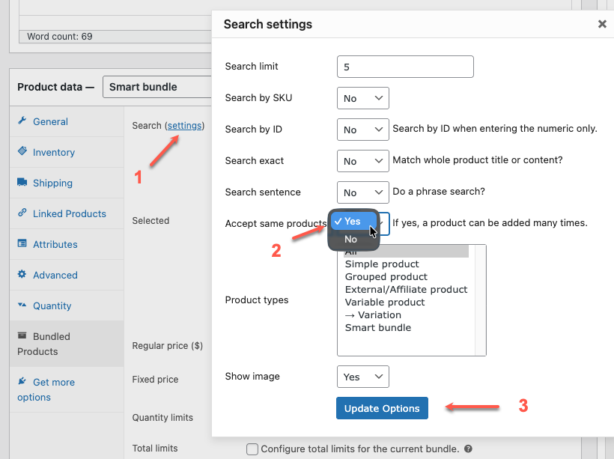Click the Linked Products chain icon
614x459 pixels.
22,213
